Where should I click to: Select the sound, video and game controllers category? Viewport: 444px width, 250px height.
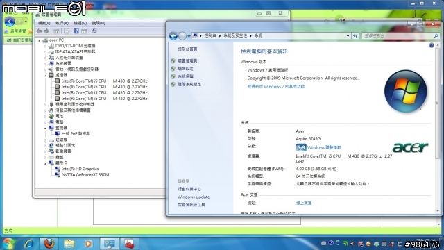point(77,69)
